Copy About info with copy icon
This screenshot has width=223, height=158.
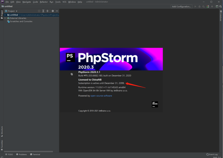[72, 74]
